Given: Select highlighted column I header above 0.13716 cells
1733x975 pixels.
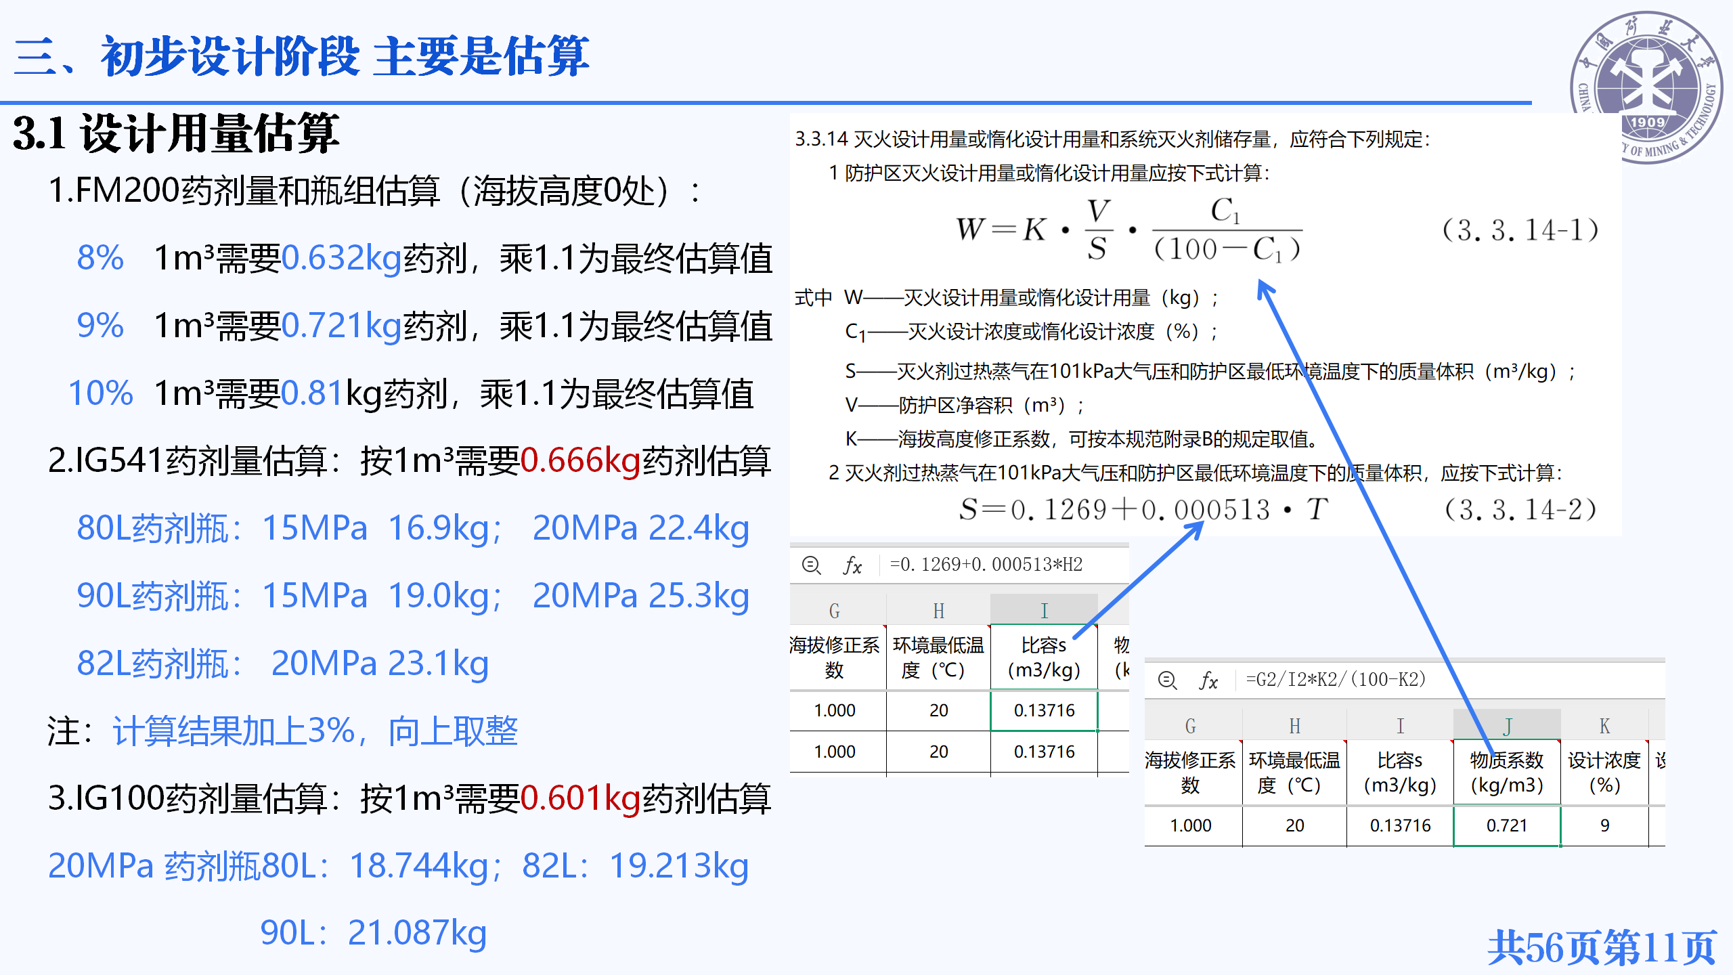Looking at the screenshot, I should point(1044,610).
